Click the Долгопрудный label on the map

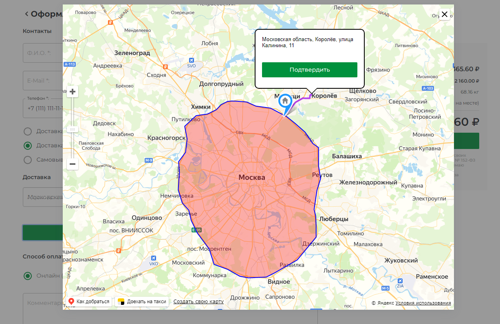click(x=221, y=84)
